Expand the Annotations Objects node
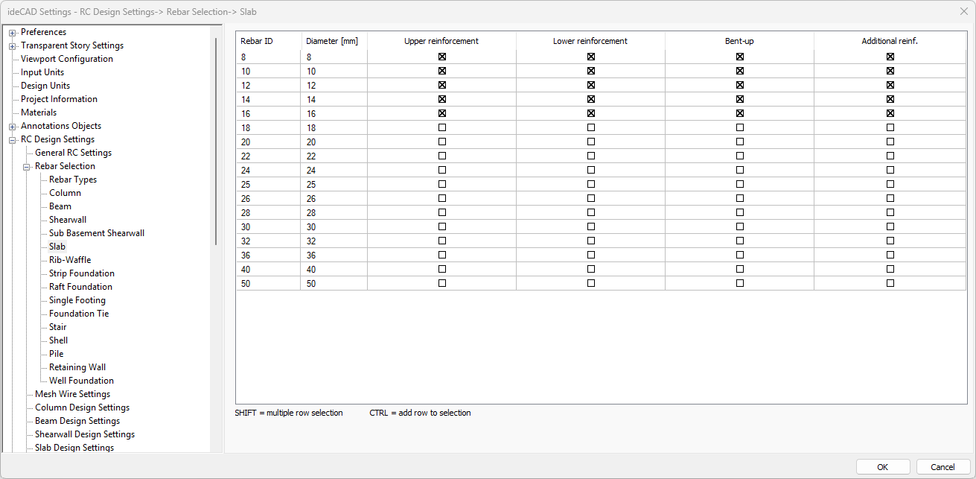Image resolution: width=976 pixels, height=479 pixels. (x=13, y=127)
